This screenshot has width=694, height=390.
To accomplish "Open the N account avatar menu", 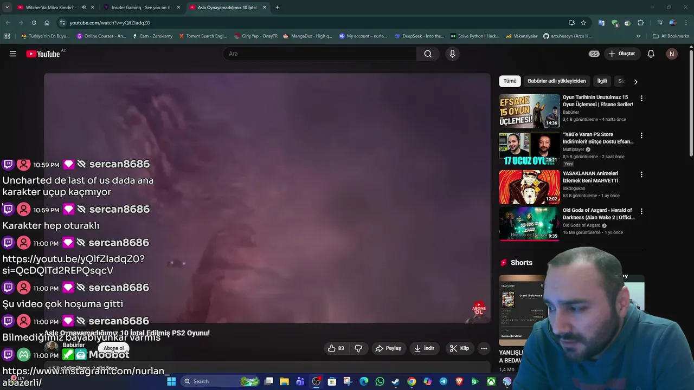I will (672, 54).
